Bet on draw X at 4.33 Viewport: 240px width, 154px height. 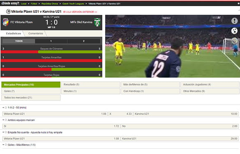point(120,114)
